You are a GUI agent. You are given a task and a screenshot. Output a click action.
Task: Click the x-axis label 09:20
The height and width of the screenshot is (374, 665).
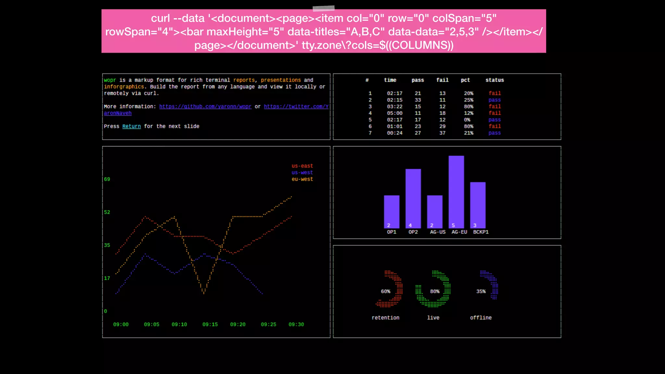click(x=238, y=325)
